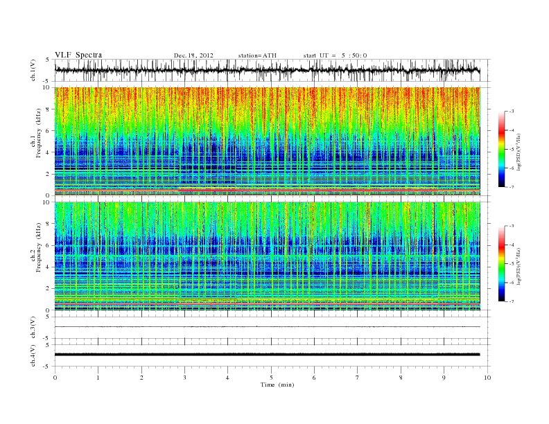549x424 pixels.
Task: Click the '-7' value below ch.2 color bar
Action: point(512,301)
